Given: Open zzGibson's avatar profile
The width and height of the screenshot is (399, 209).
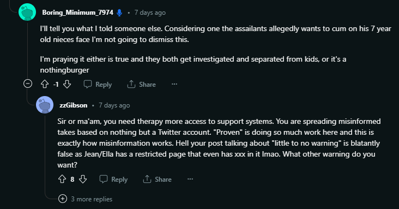Looking at the screenshot, I should click(45, 105).
